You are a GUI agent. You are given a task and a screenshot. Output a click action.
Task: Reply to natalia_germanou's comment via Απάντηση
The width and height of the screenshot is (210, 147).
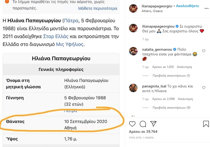(184, 67)
